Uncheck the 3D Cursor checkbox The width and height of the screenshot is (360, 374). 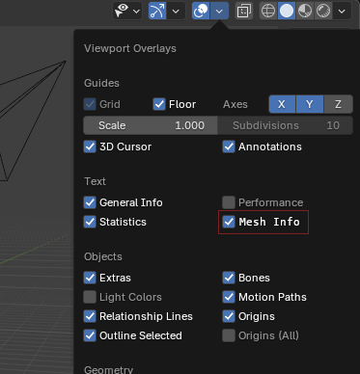(x=90, y=147)
